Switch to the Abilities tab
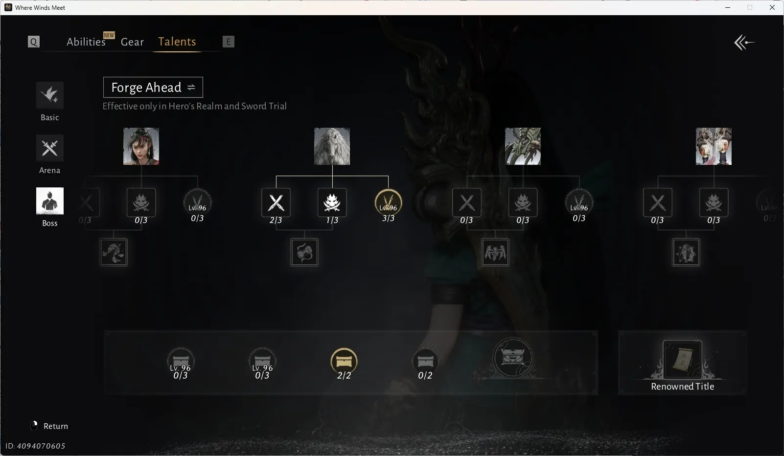Image resolution: width=784 pixels, height=456 pixels. click(86, 42)
